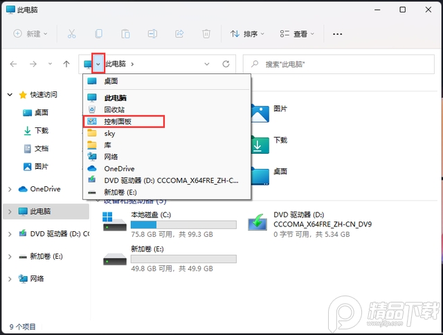
Task: Click the 搜索"此电脑" search box
Action: click(x=338, y=64)
